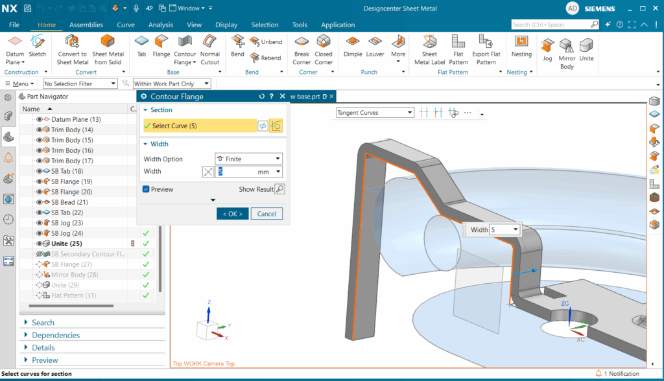The image size is (664, 381).
Task: Switch to the Assemblies tab
Action: coord(86,25)
